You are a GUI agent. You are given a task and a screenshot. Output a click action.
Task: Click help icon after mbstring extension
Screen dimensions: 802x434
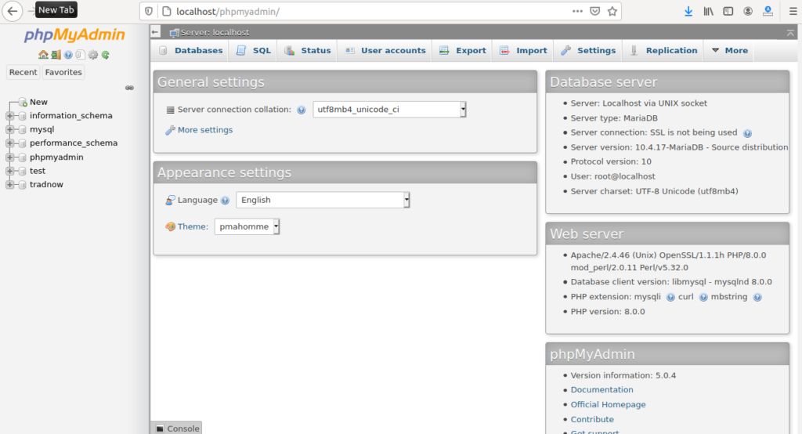[x=757, y=298]
